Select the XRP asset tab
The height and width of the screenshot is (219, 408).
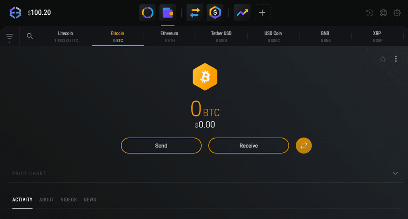click(x=377, y=36)
